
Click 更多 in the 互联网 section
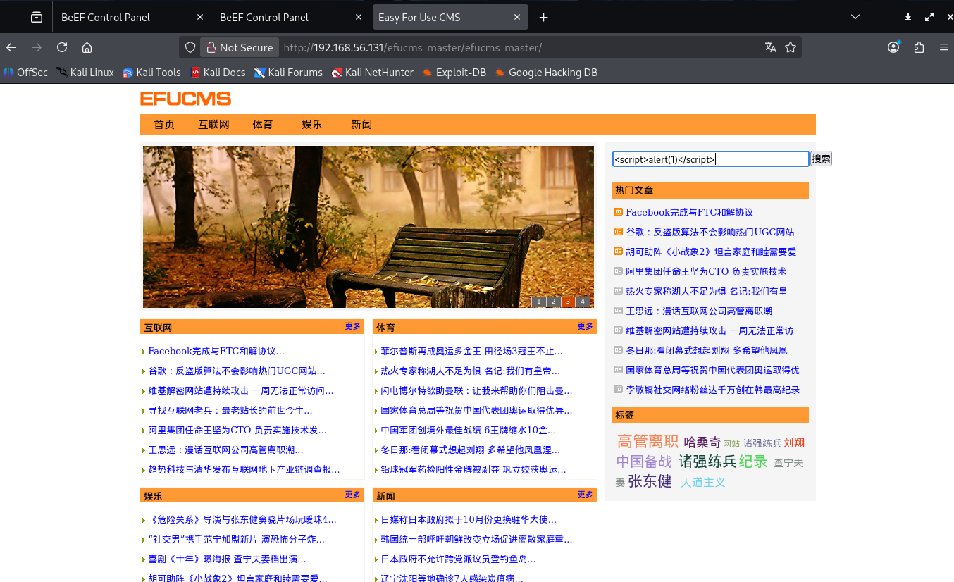(x=353, y=326)
